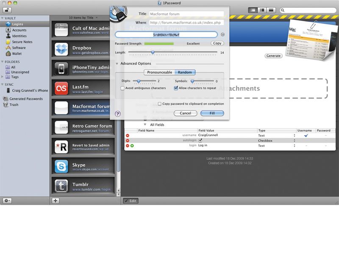Click the toolbar search field
The width and height of the screenshot is (339, 254).
pyautogui.click(x=308, y=10)
